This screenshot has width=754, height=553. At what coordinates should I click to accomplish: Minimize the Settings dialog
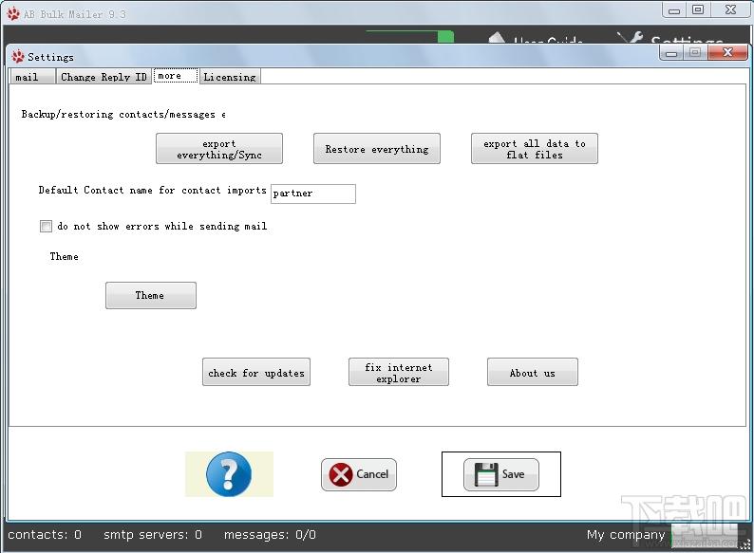(671, 52)
